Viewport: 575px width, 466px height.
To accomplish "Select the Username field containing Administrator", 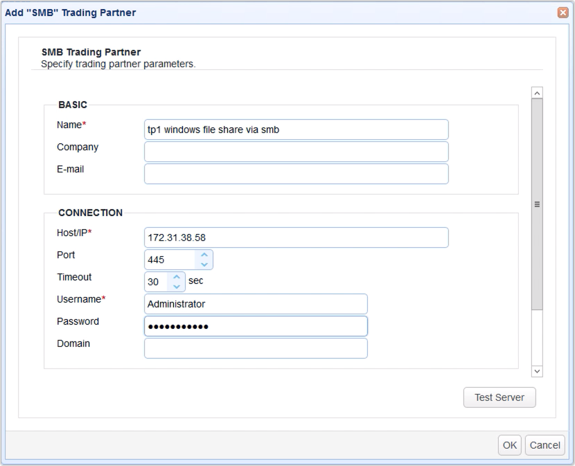I will click(256, 303).
